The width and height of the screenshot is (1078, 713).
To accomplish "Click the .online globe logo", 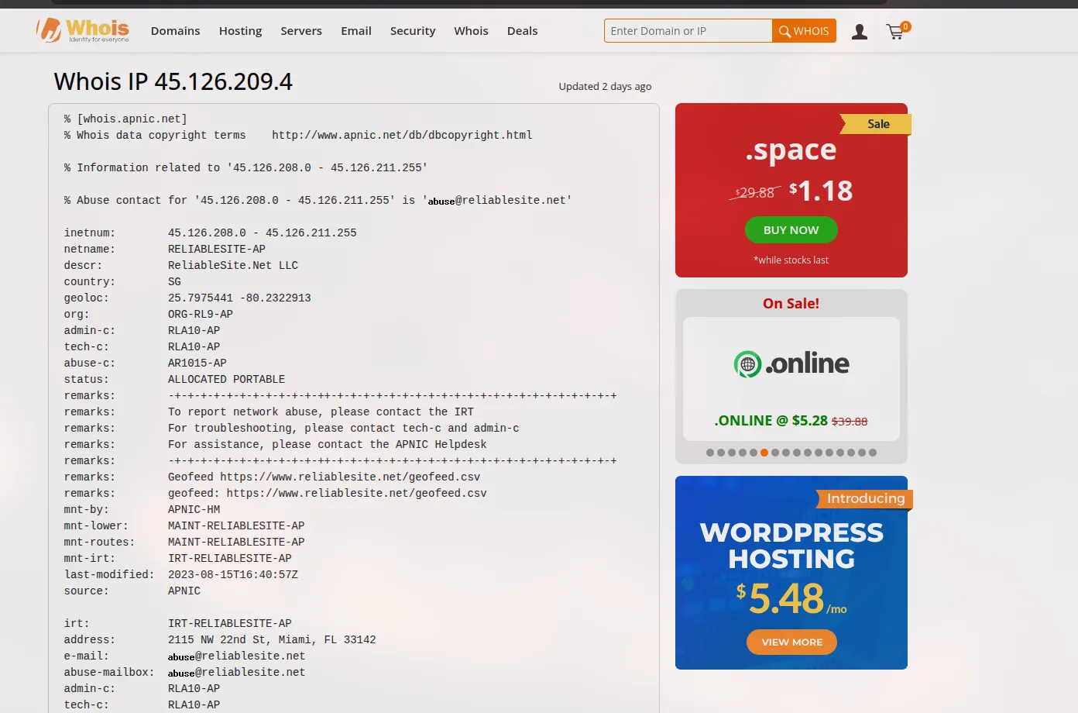I will pyautogui.click(x=747, y=363).
